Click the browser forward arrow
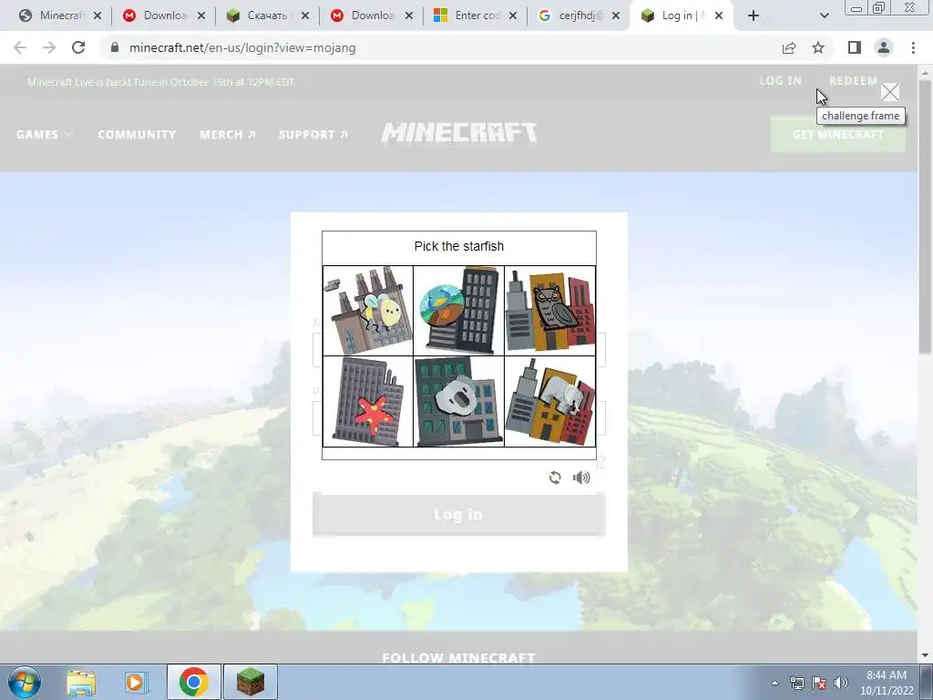 pyautogui.click(x=49, y=47)
